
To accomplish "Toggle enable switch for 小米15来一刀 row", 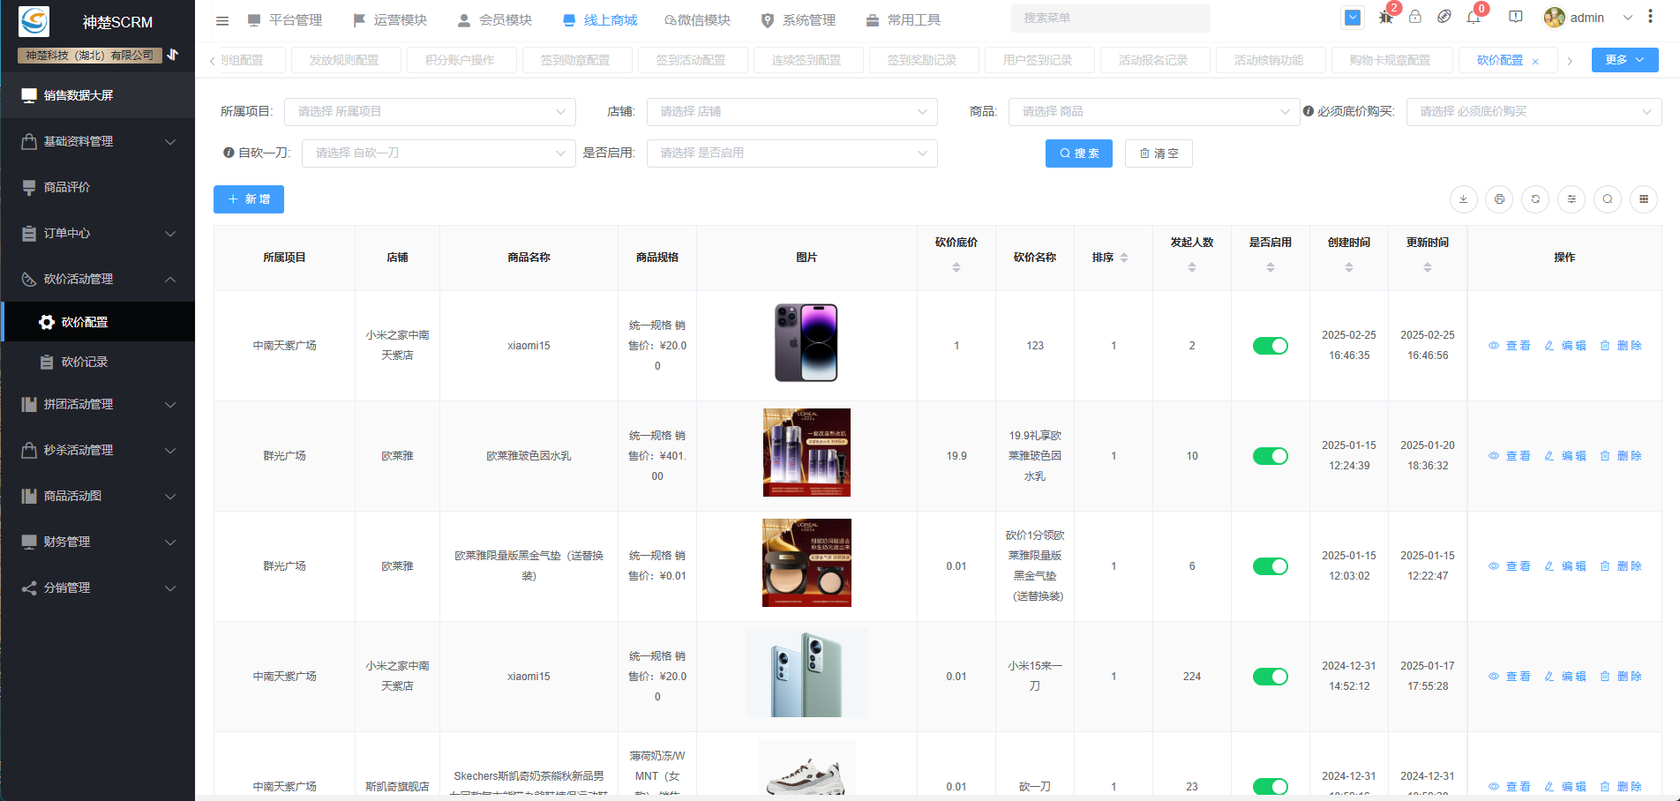I will (x=1271, y=677).
